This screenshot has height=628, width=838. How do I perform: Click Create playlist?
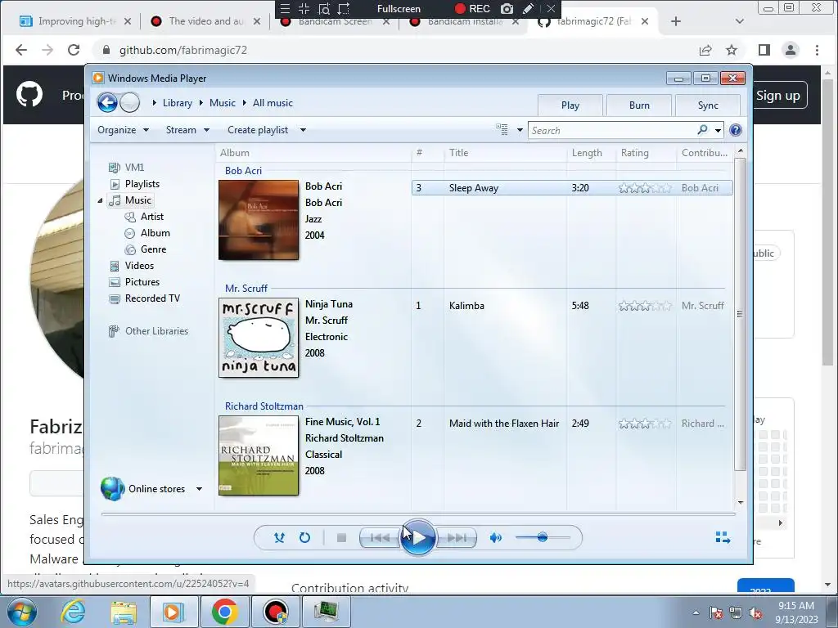click(258, 130)
